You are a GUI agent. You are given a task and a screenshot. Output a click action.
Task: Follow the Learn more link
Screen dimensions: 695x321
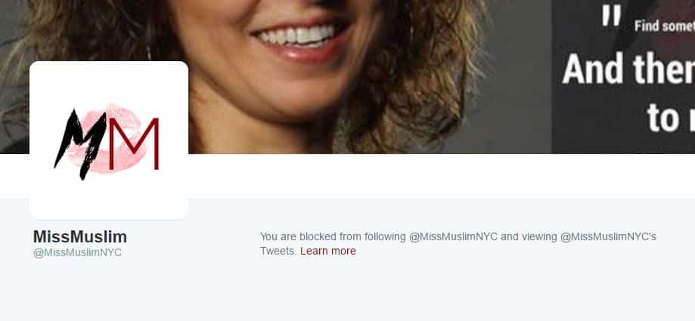tap(328, 251)
